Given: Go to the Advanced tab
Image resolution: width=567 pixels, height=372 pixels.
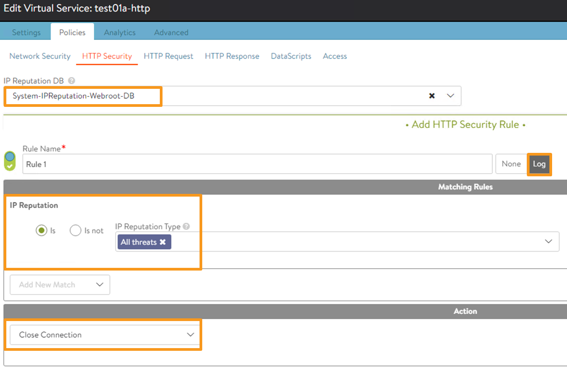Looking at the screenshot, I should [171, 32].
